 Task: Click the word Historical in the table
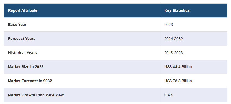tap(17, 53)
